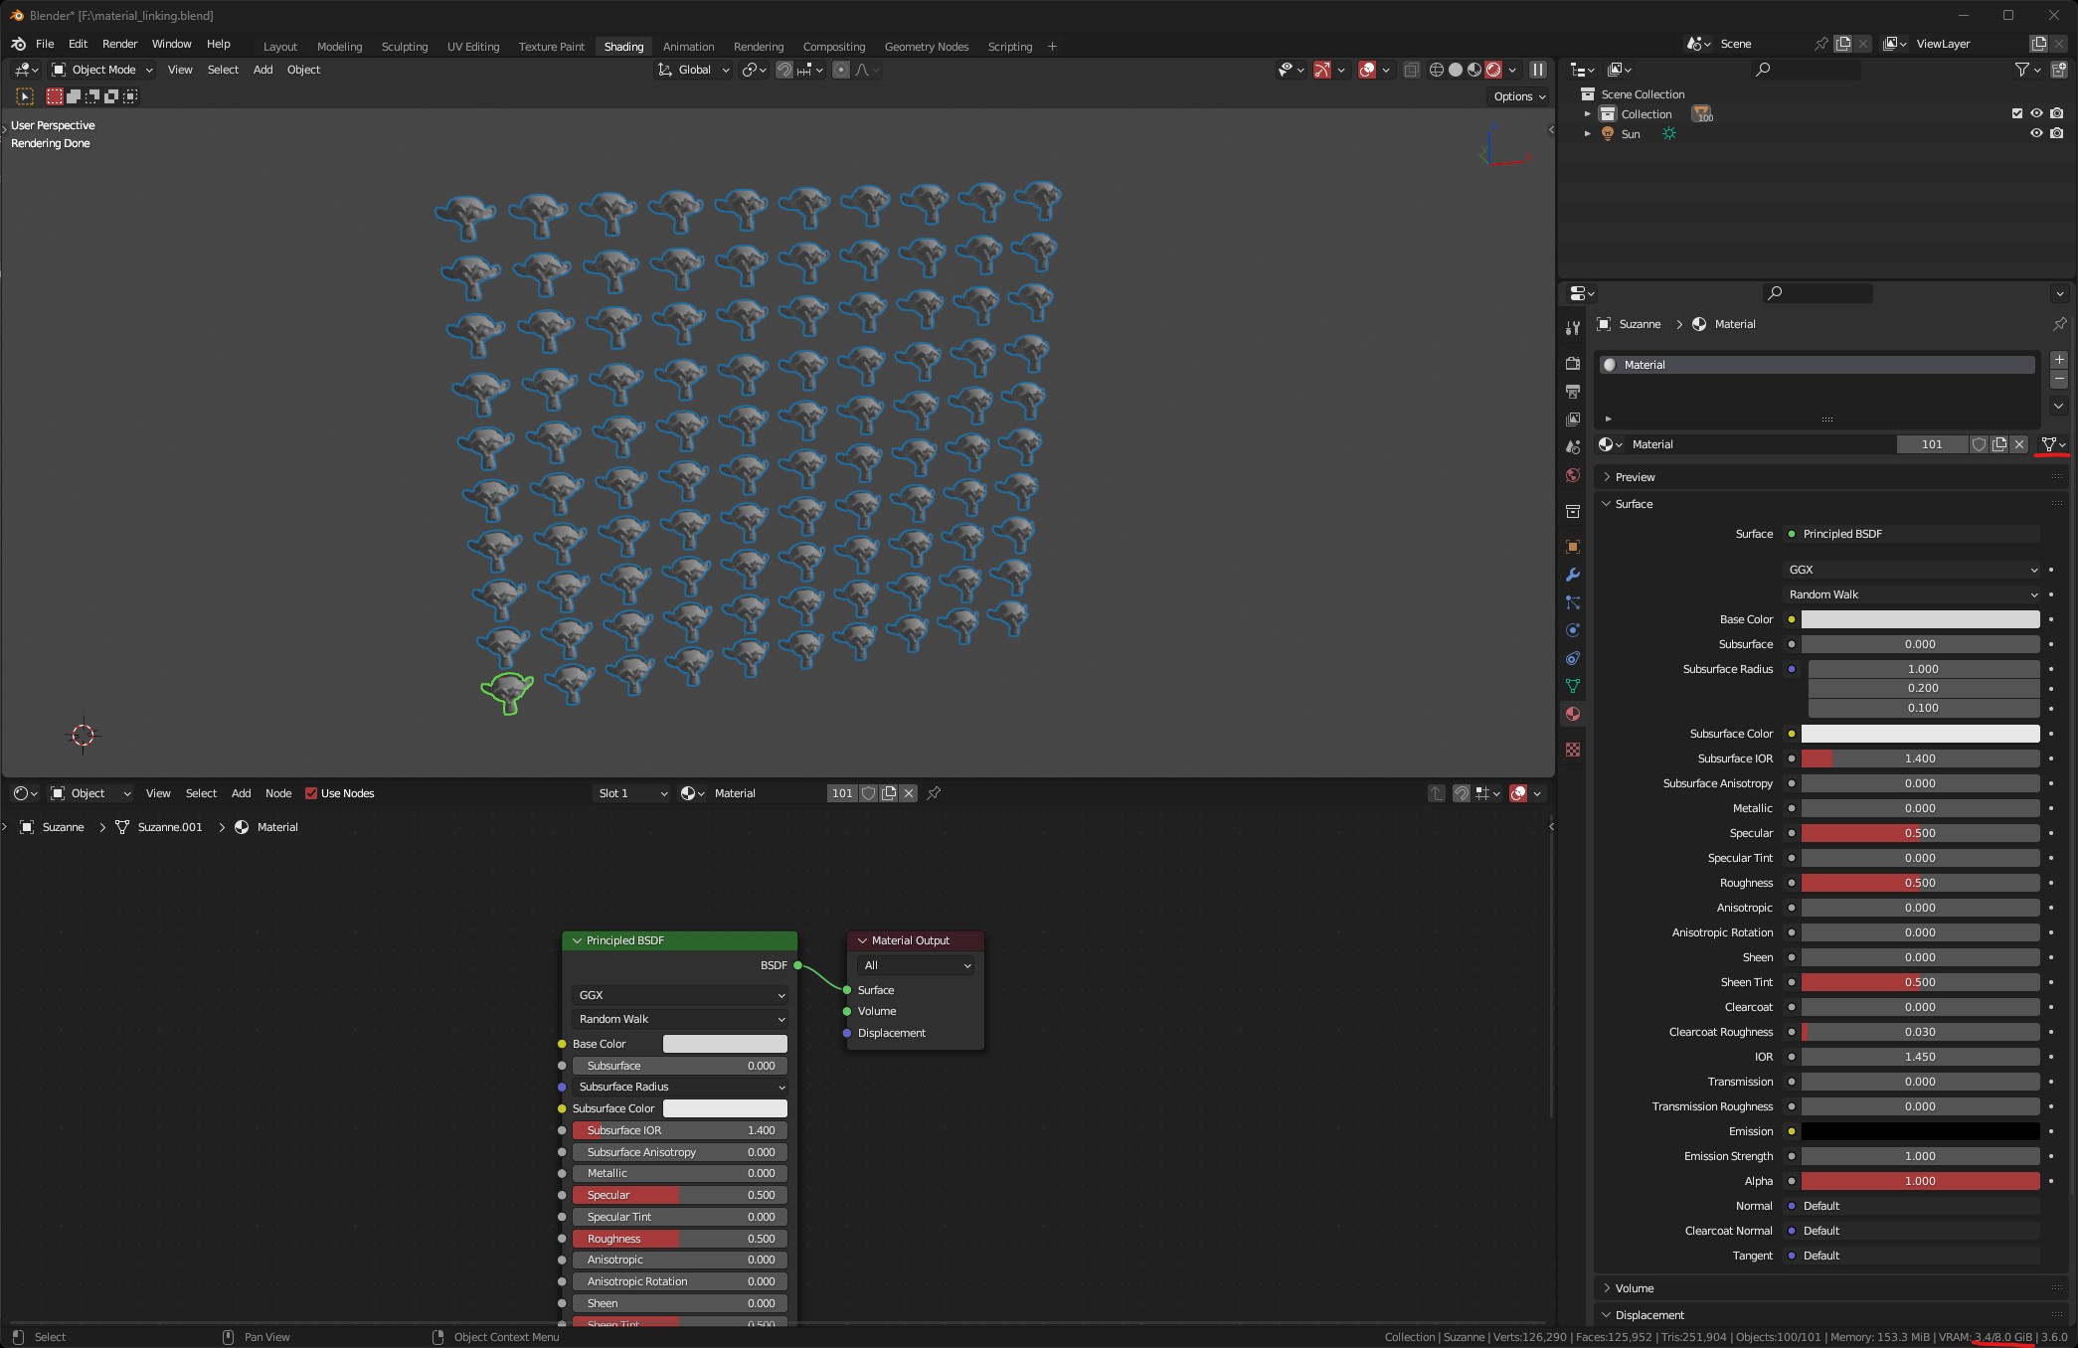
Task: Hide Sun in viewport
Action: point(2036,133)
